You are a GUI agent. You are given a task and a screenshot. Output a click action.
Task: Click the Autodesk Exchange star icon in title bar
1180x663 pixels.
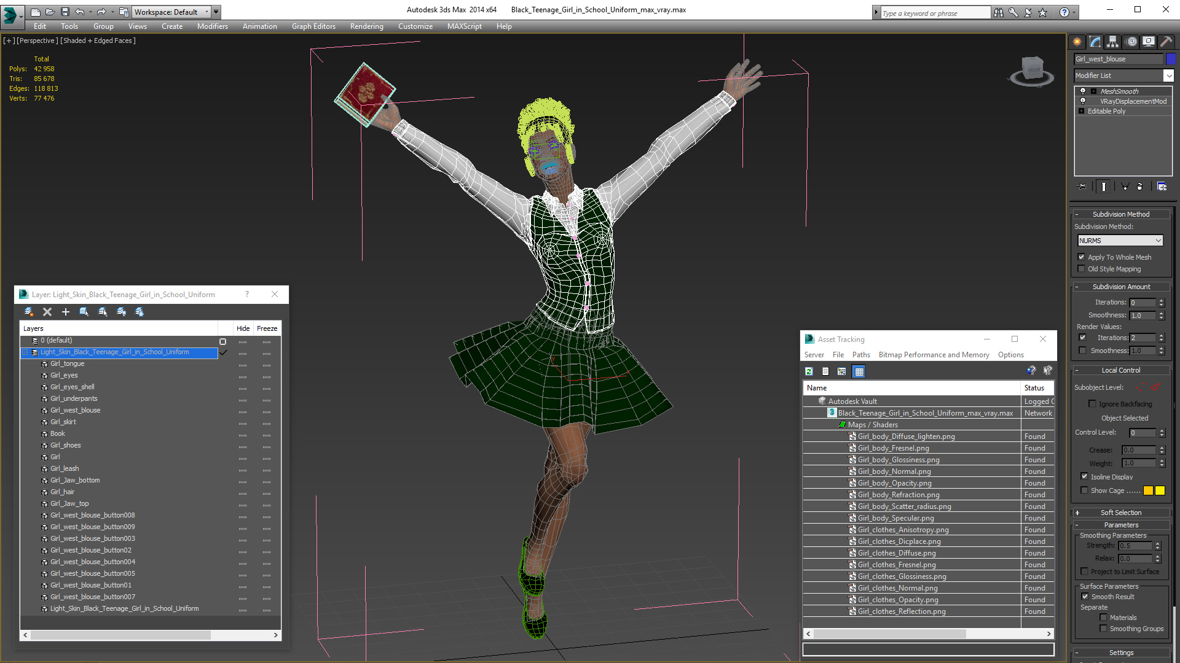(1042, 12)
